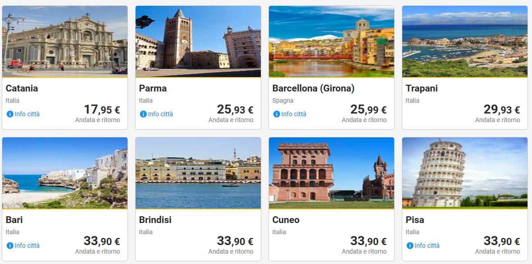Select the Trapani destination title
This screenshot has height=264, width=532.
pos(422,88)
